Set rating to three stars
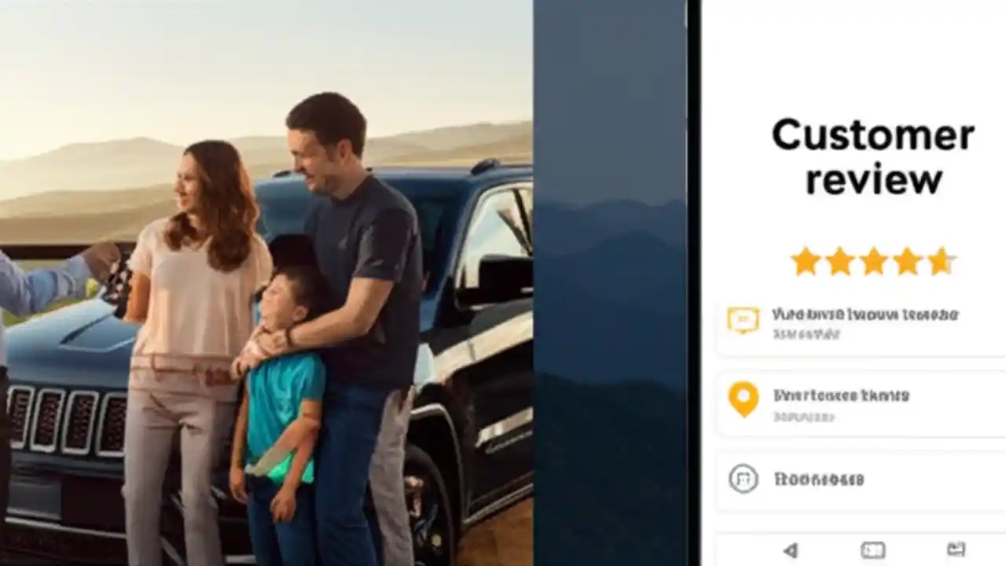 tap(873, 261)
